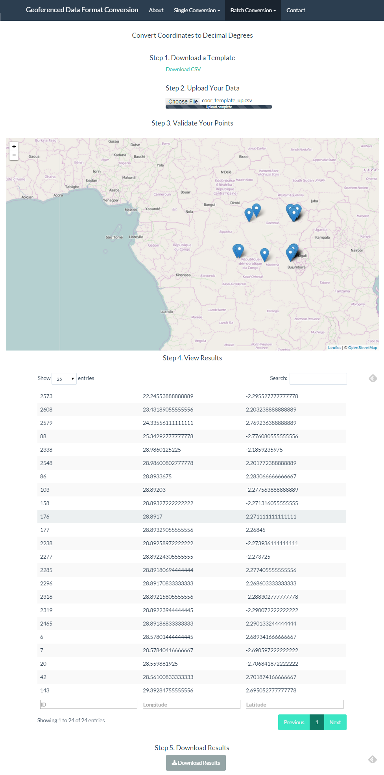384x775 pixels.
Task: Focus the Search input field
Action: (x=318, y=379)
